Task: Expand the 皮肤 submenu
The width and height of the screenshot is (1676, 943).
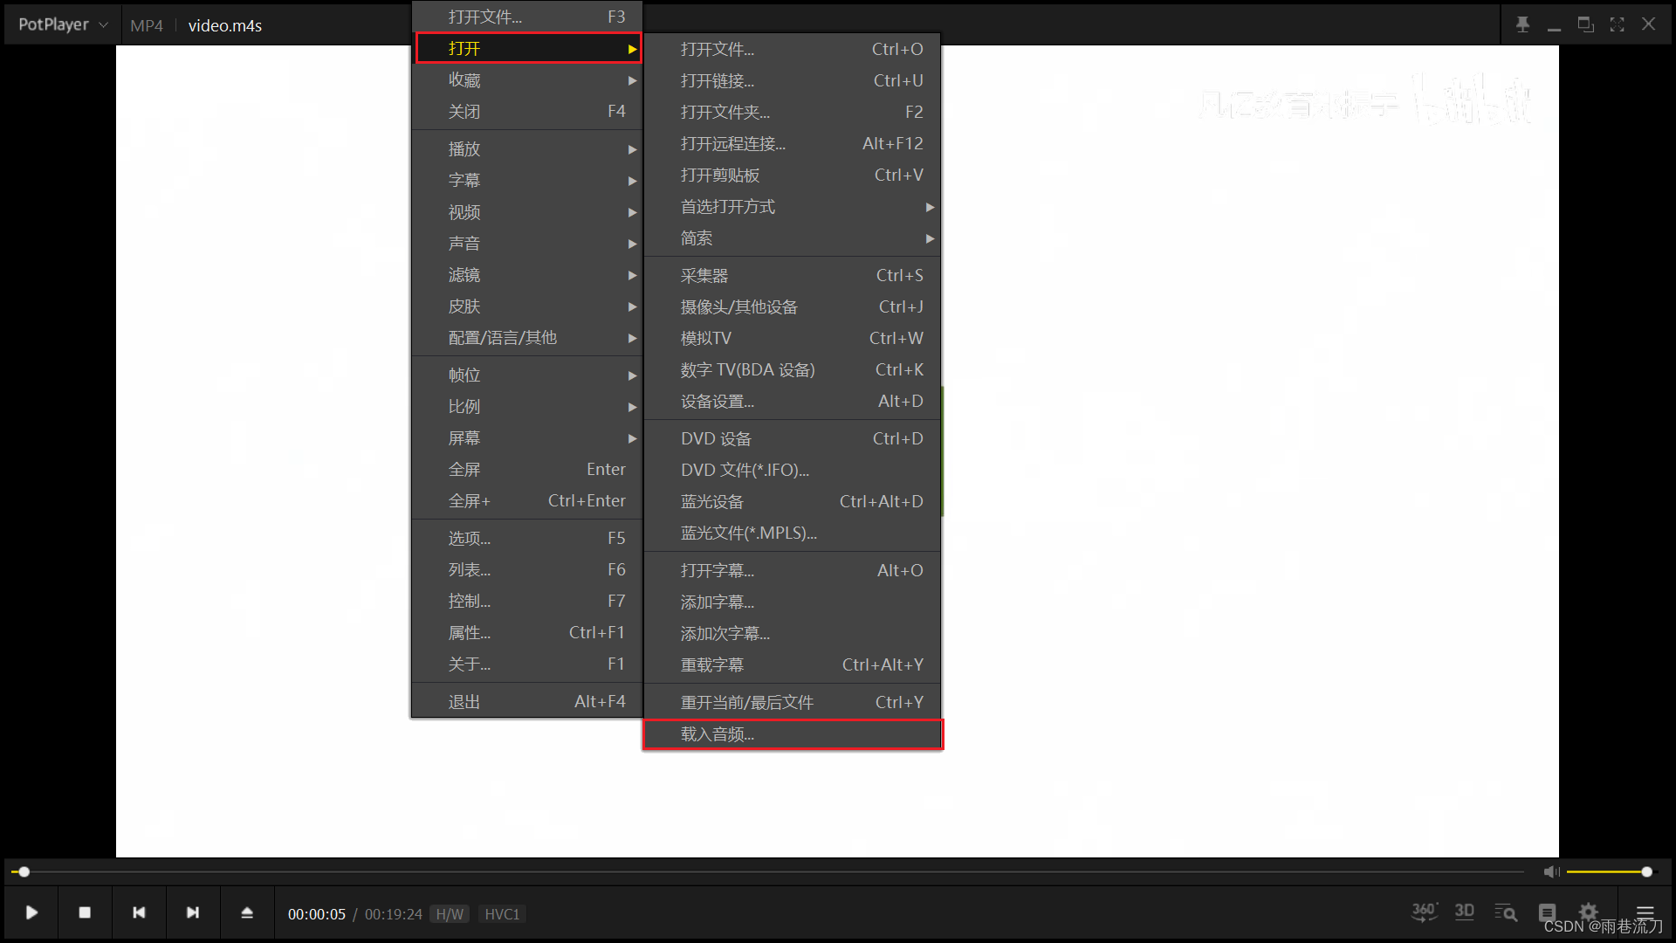Action: [x=528, y=306]
